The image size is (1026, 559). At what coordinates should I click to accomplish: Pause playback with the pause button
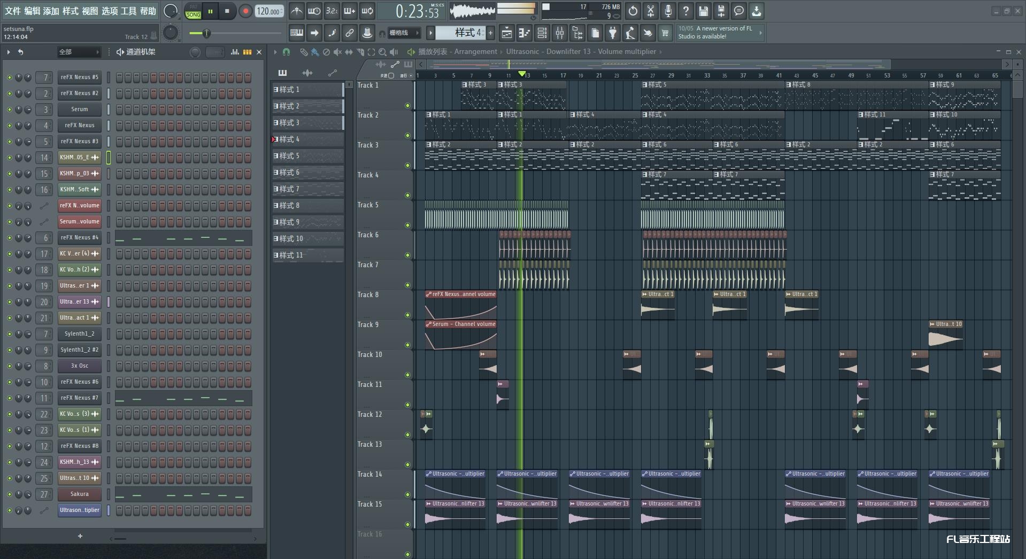pyautogui.click(x=211, y=11)
